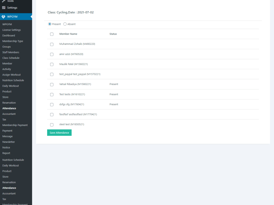Go to the Activity page
Screen dimensions: 274x205
tap(7, 69)
